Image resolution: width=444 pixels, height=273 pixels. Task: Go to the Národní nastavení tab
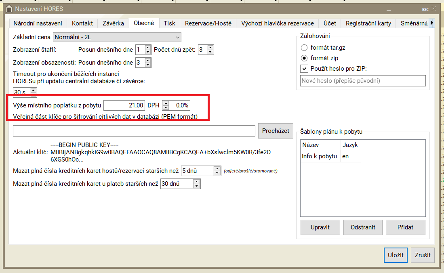click(38, 23)
